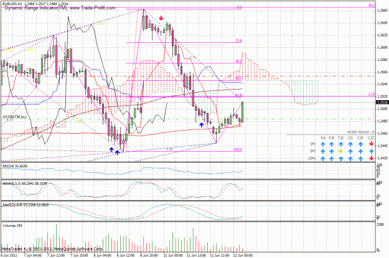Click the CS column header in monitor

(x=350, y=138)
